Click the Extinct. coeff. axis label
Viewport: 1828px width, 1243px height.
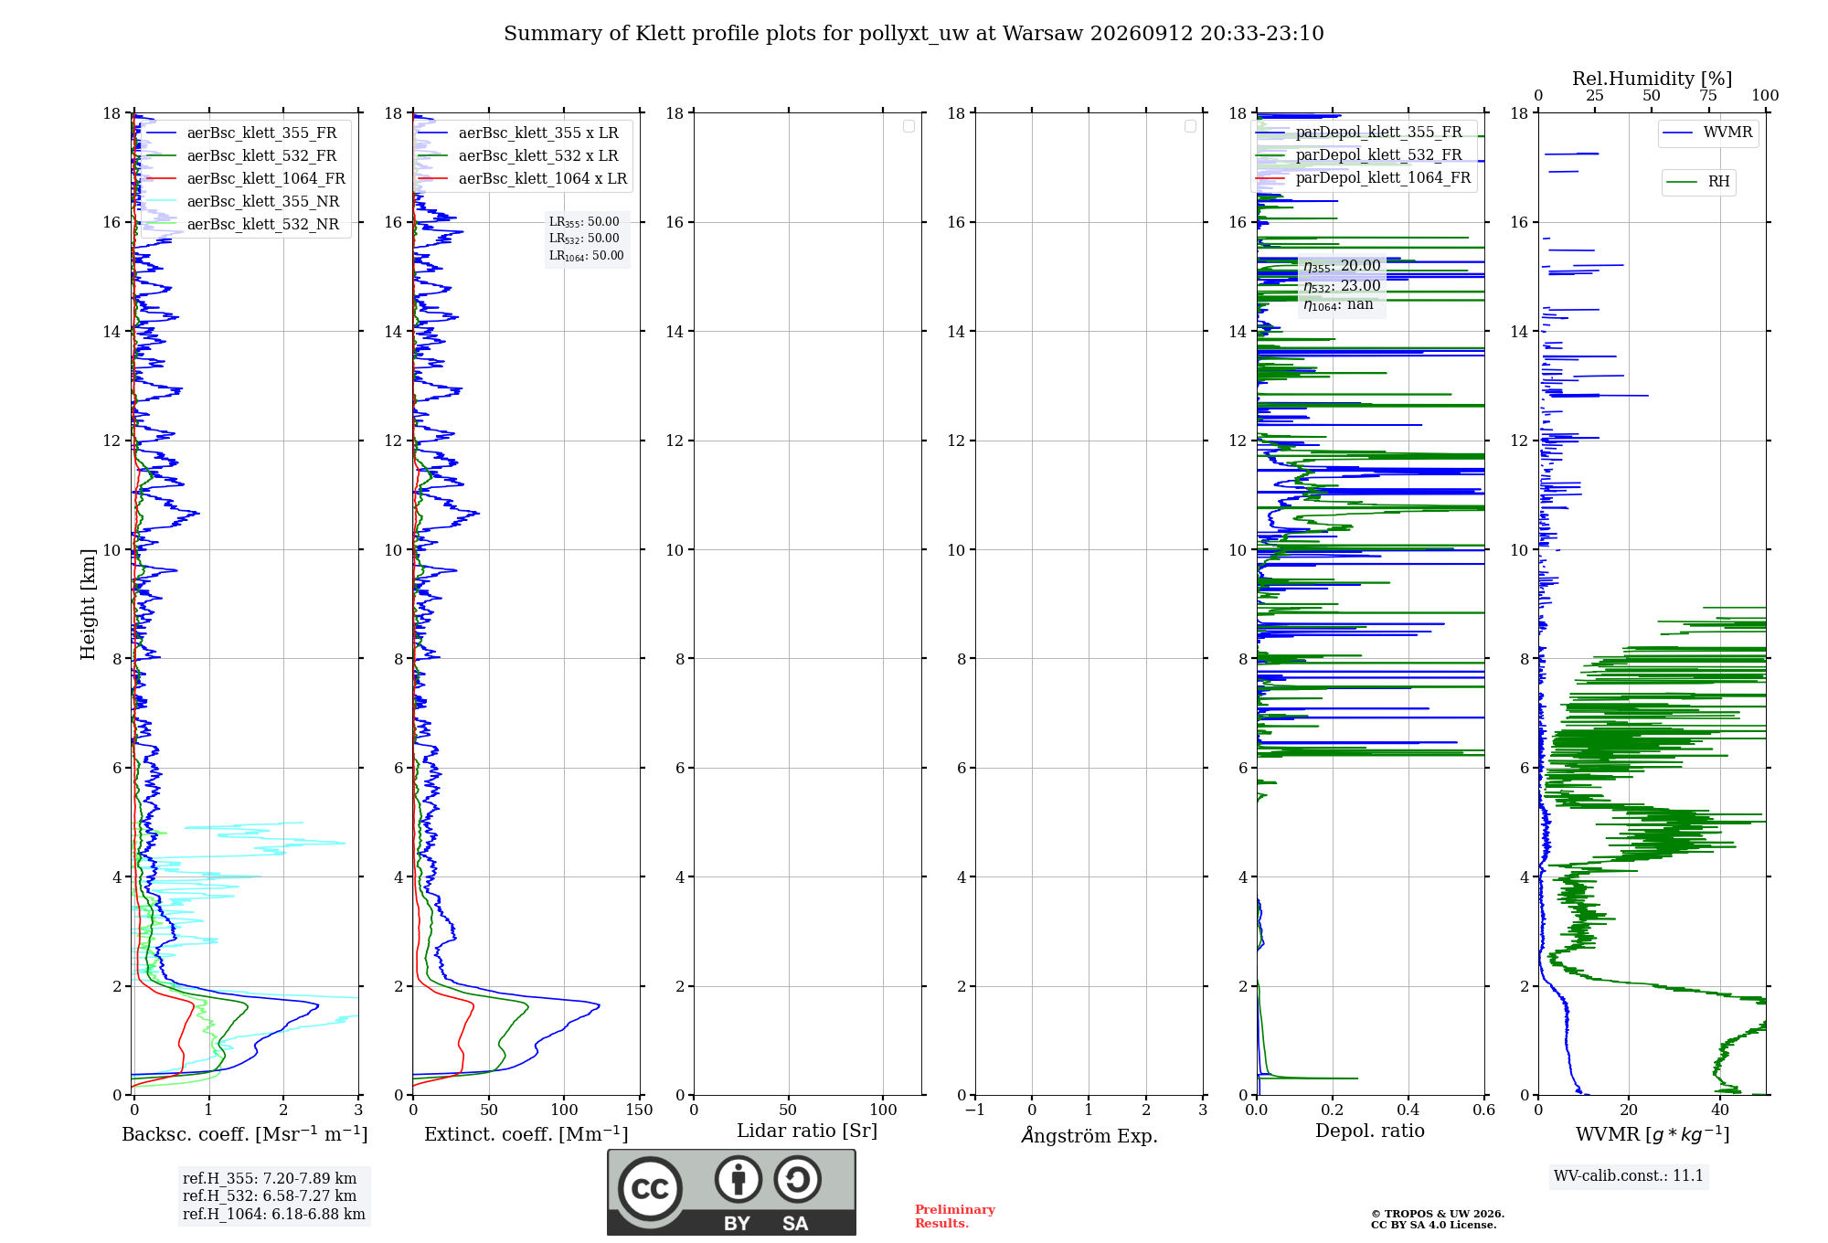pos(526,1134)
